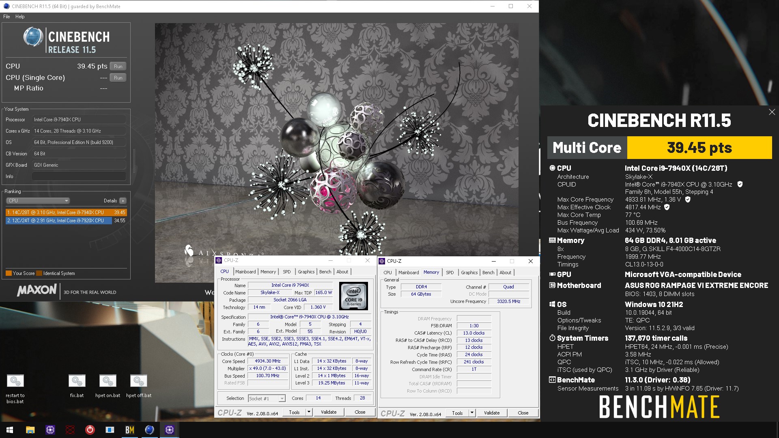Open the Windows Start menu
Viewport: 779px width, 438px height.
pyautogui.click(x=10, y=430)
